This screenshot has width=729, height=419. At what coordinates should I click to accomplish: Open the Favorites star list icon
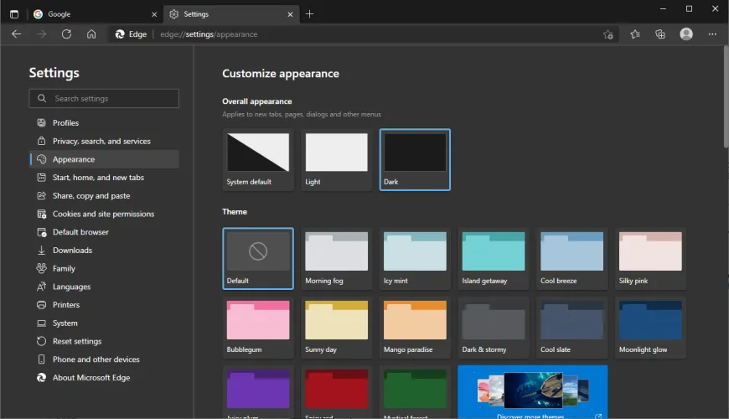[x=635, y=34]
